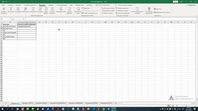The width and height of the screenshot is (198, 111).
Task: Open the Math functions icon
Action: tap(61, 9)
